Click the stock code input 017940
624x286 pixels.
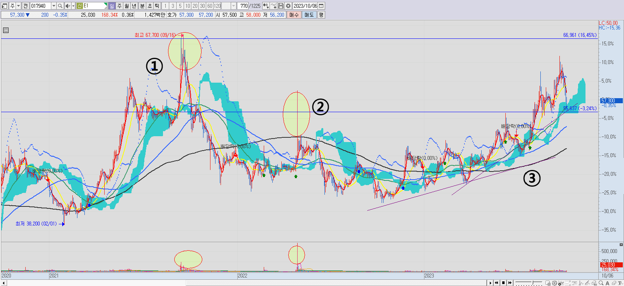click(x=40, y=6)
